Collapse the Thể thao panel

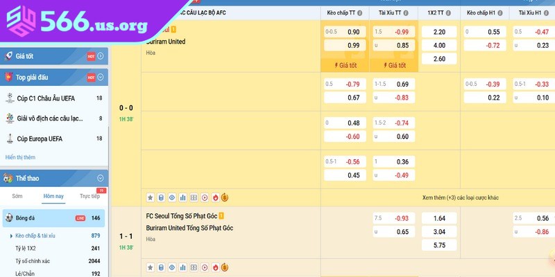pyautogui.click(x=101, y=177)
